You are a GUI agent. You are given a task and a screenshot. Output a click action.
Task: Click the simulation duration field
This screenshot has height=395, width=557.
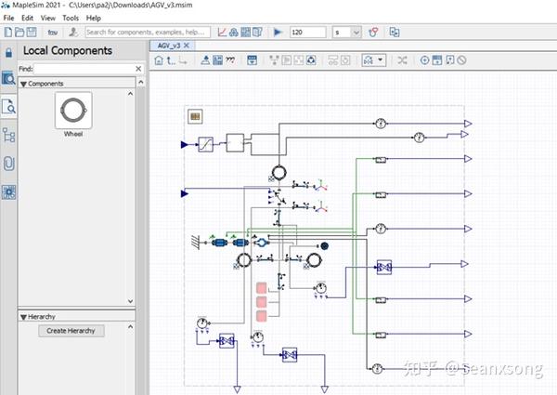tap(307, 33)
